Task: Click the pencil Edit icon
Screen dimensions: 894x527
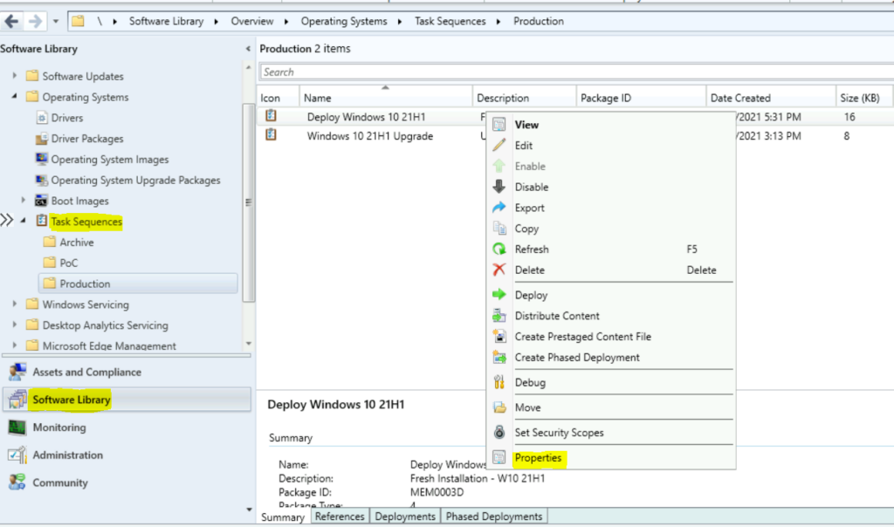Action: [499, 146]
